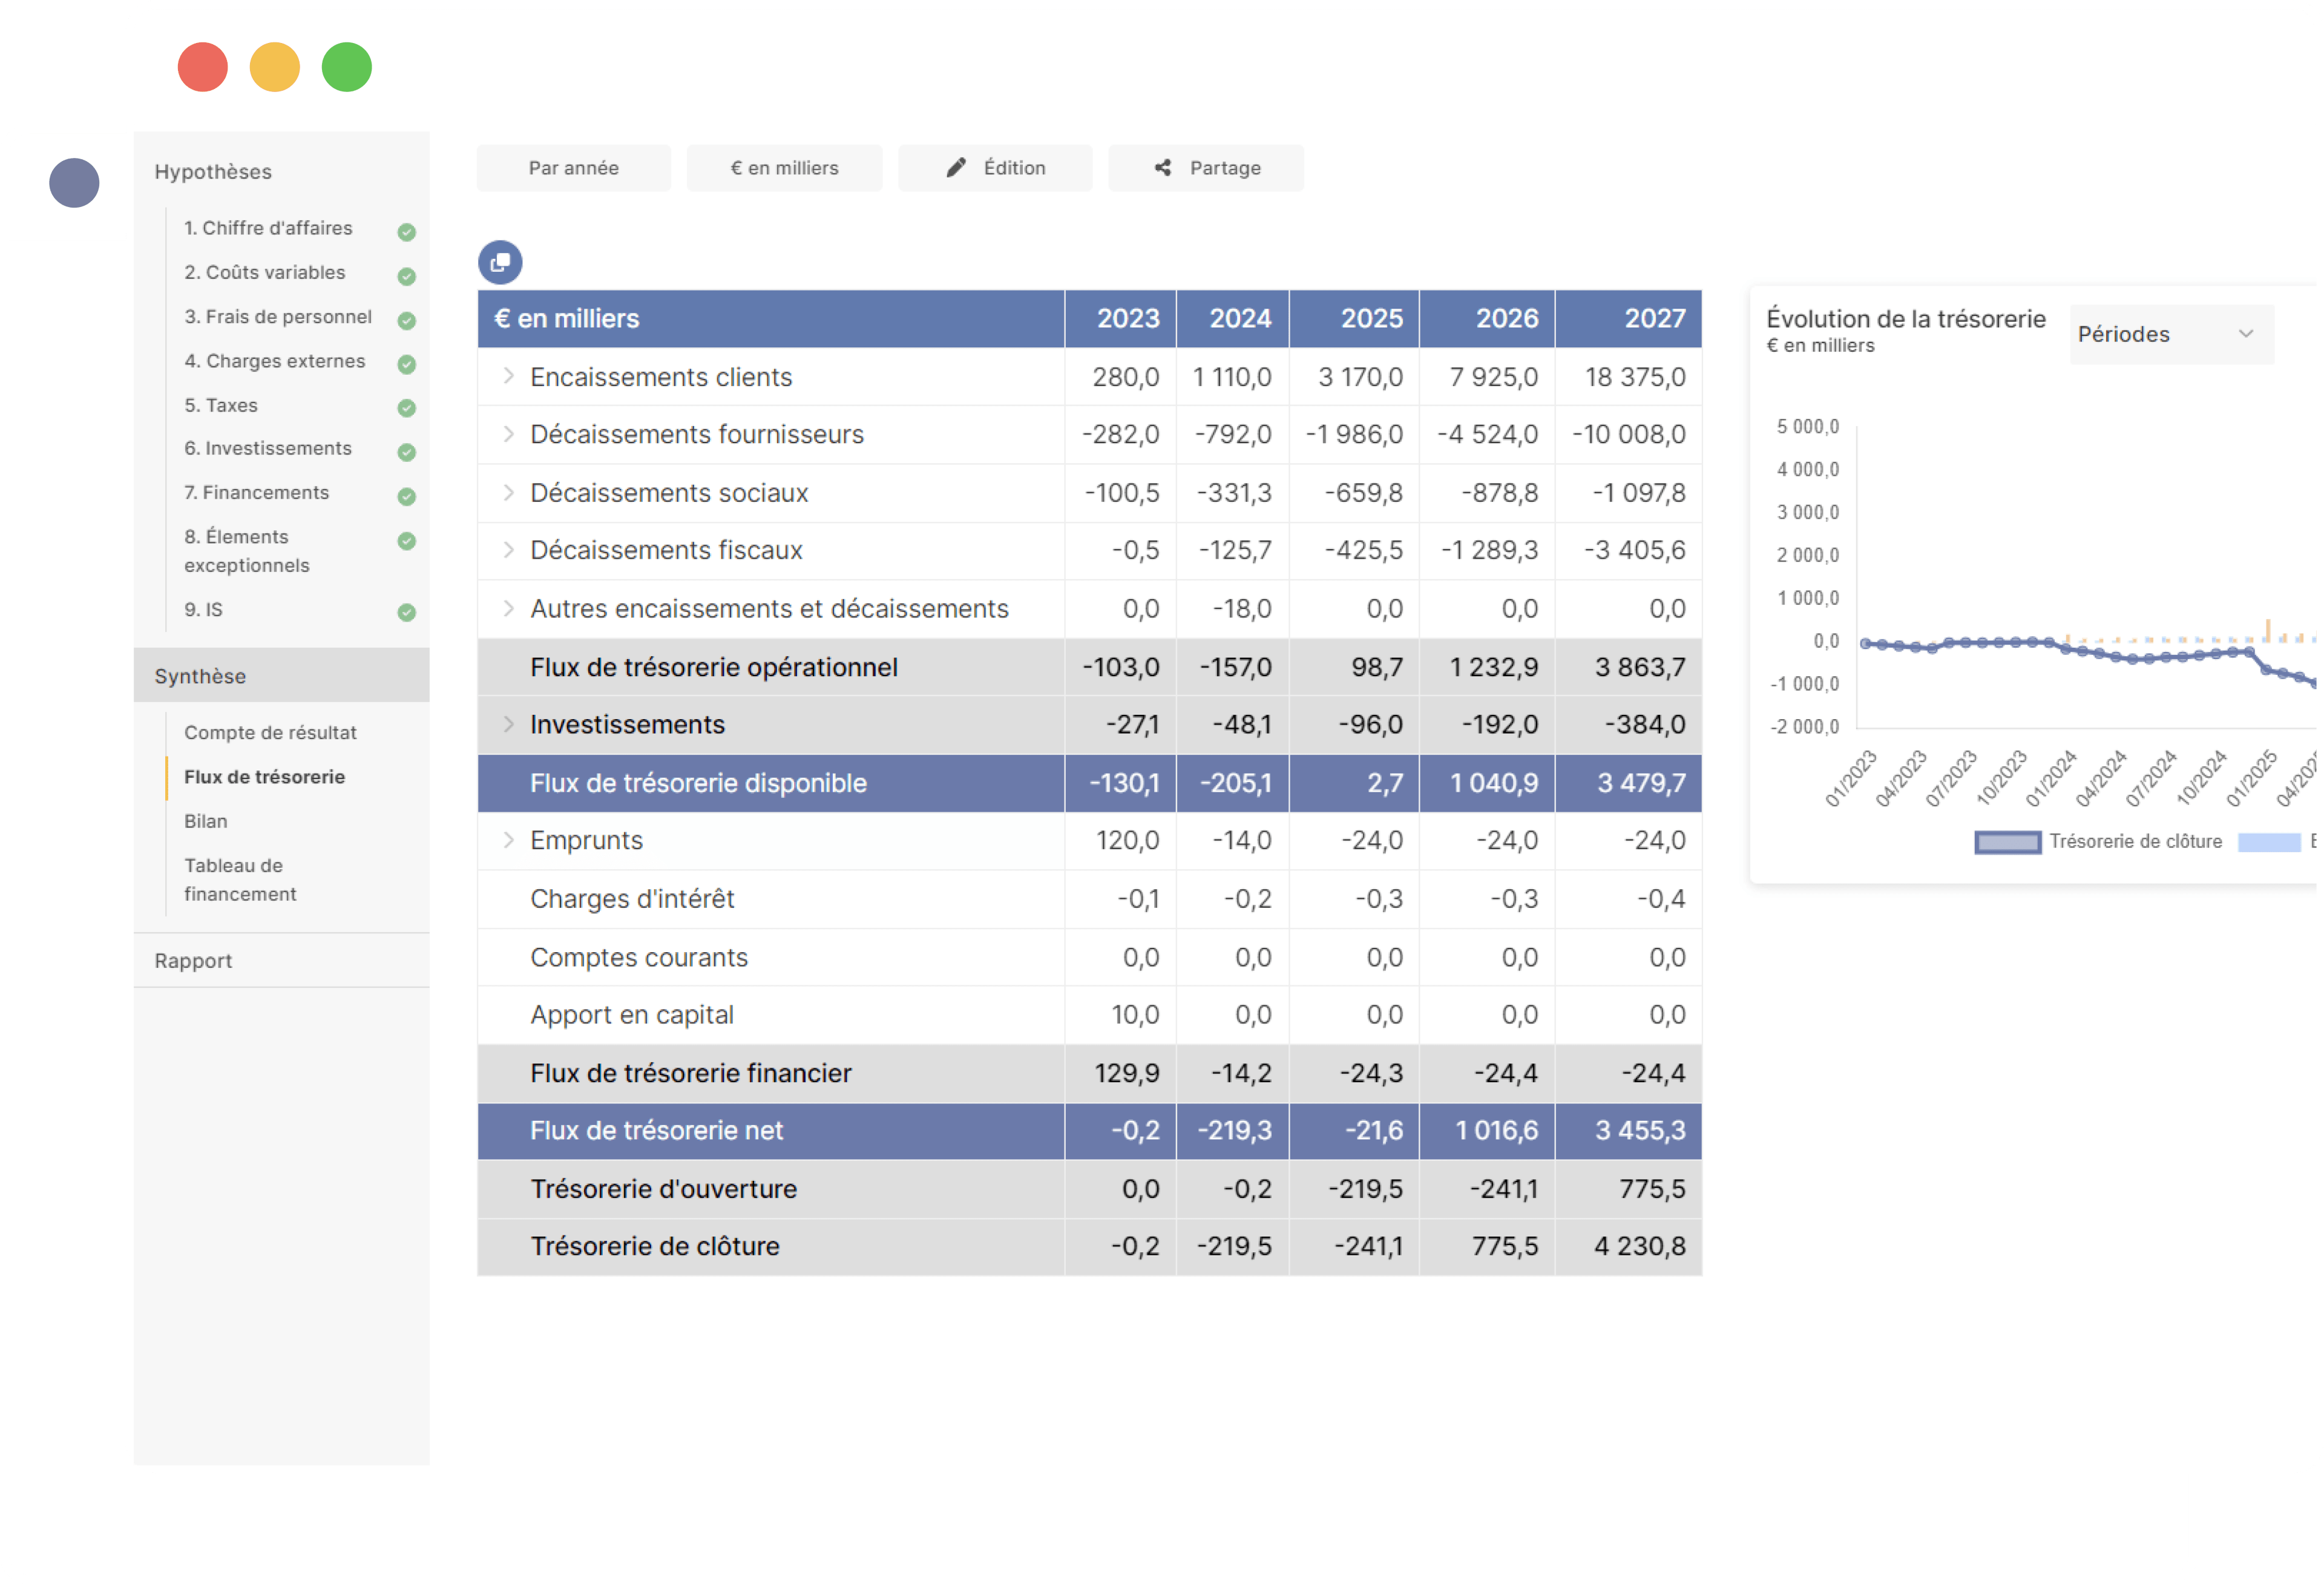The height and width of the screenshot is (1584, 2324).
Task: Expand the Décaissements fiscaux row
Action: click(508, 550)
